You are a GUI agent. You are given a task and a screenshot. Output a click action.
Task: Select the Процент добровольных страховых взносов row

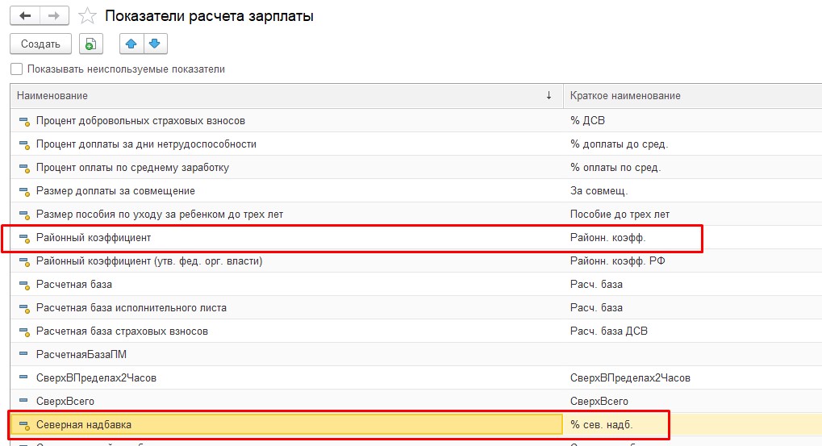[x=140, y=121]
